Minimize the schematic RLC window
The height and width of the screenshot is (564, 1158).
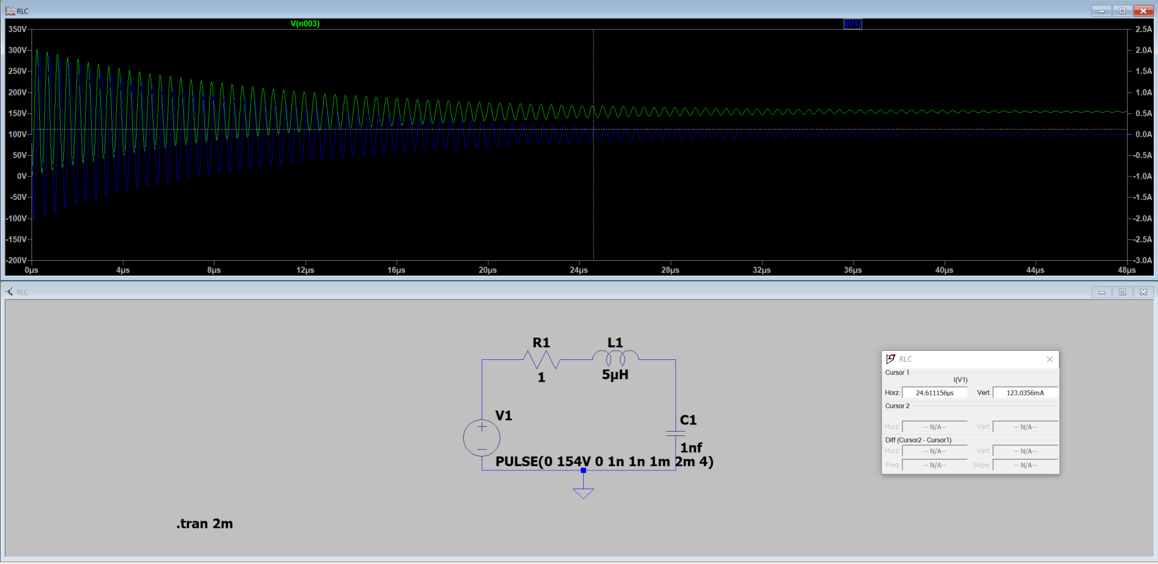tap(1101, 292)
